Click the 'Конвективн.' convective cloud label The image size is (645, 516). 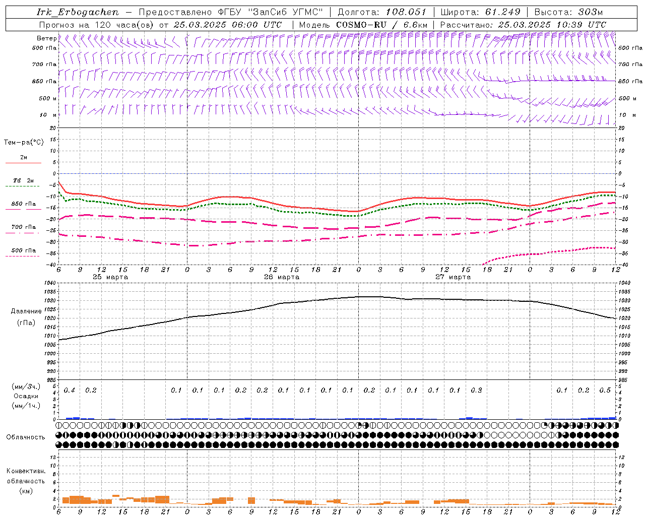[x=26, y=471]
